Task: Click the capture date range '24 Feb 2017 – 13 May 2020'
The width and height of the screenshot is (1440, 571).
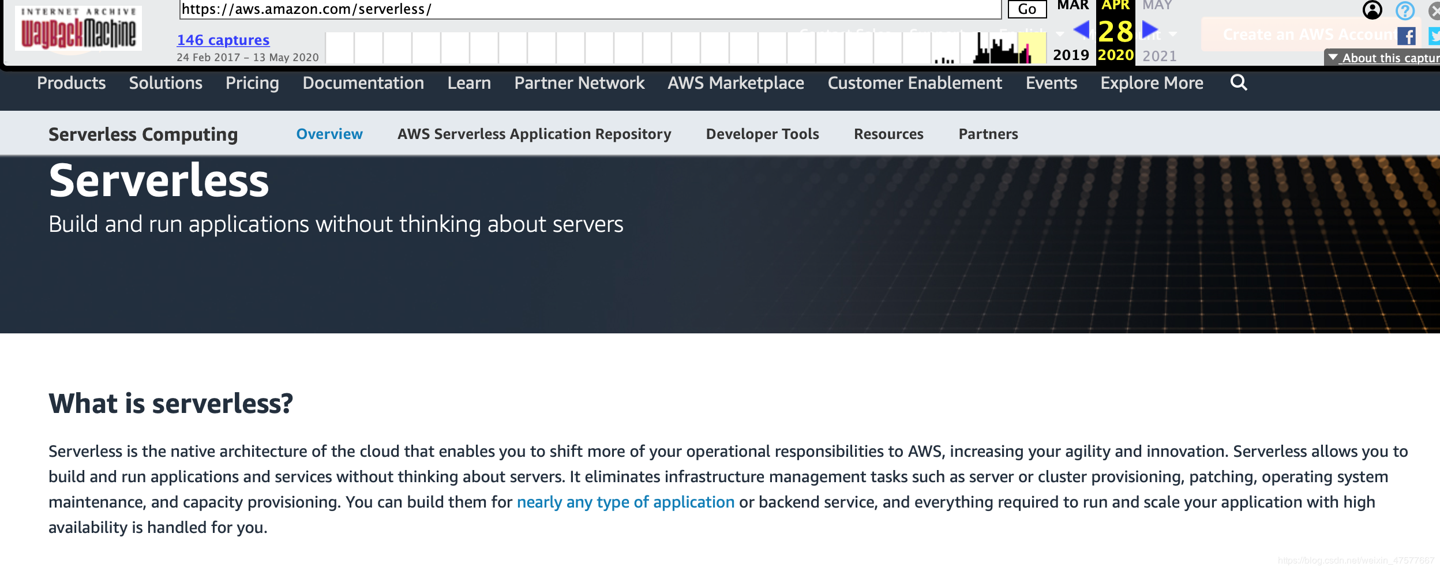Action: tap(247, 57)
